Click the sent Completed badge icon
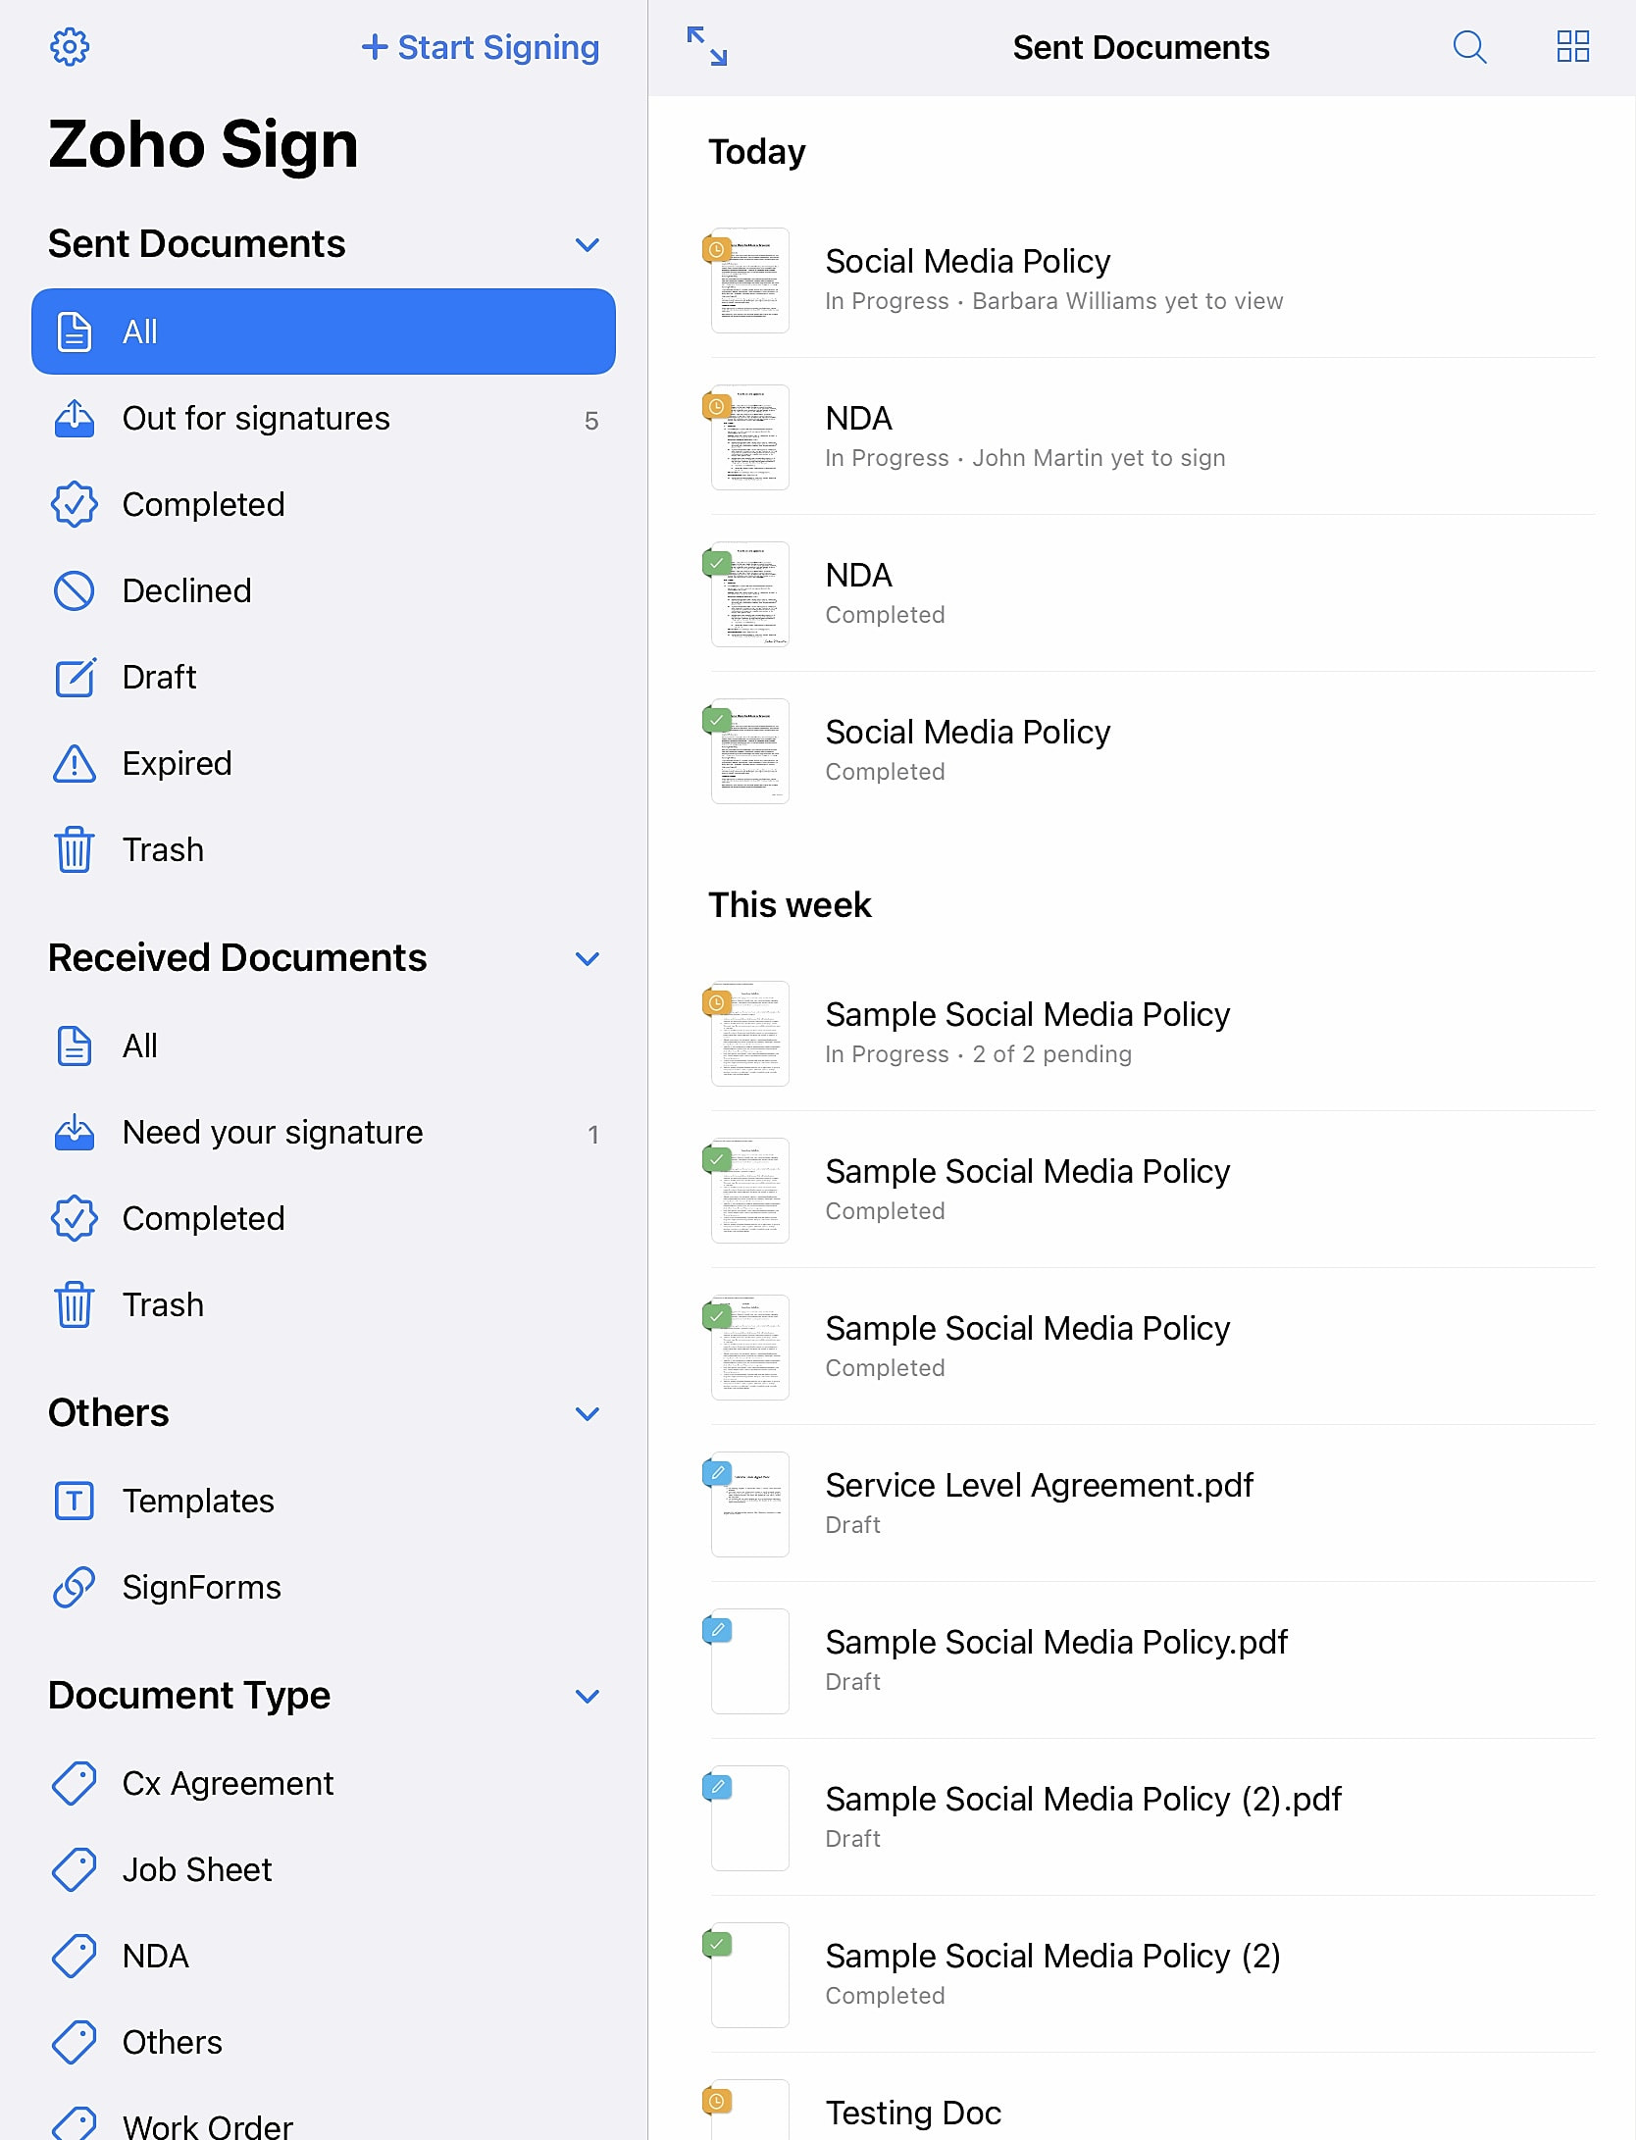Screen dimensions: 1636x2140 [75, 505]
